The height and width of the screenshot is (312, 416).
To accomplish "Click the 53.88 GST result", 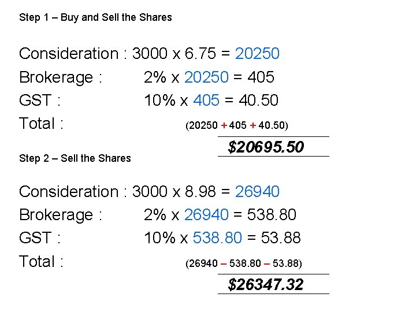I will pyautogui.click(x=281, y=238).
